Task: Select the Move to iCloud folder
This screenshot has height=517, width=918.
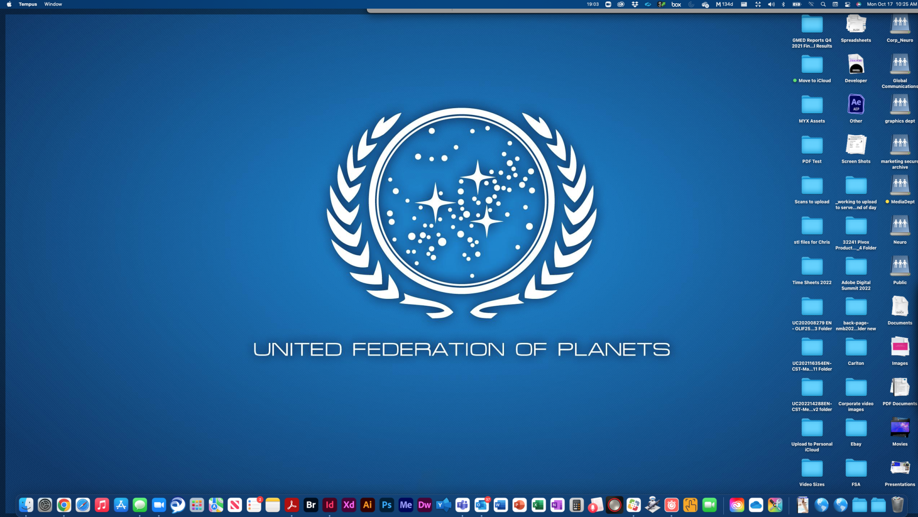Action: 812,69
